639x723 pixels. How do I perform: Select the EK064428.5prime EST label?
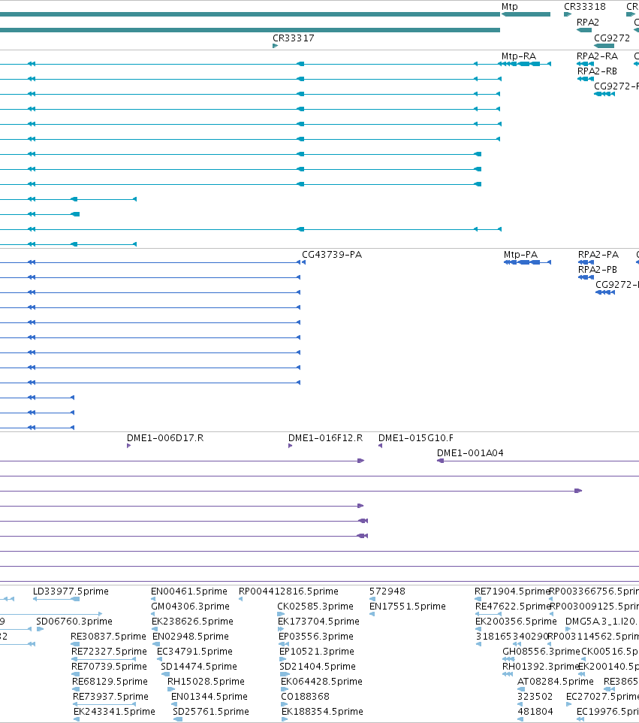321,682
